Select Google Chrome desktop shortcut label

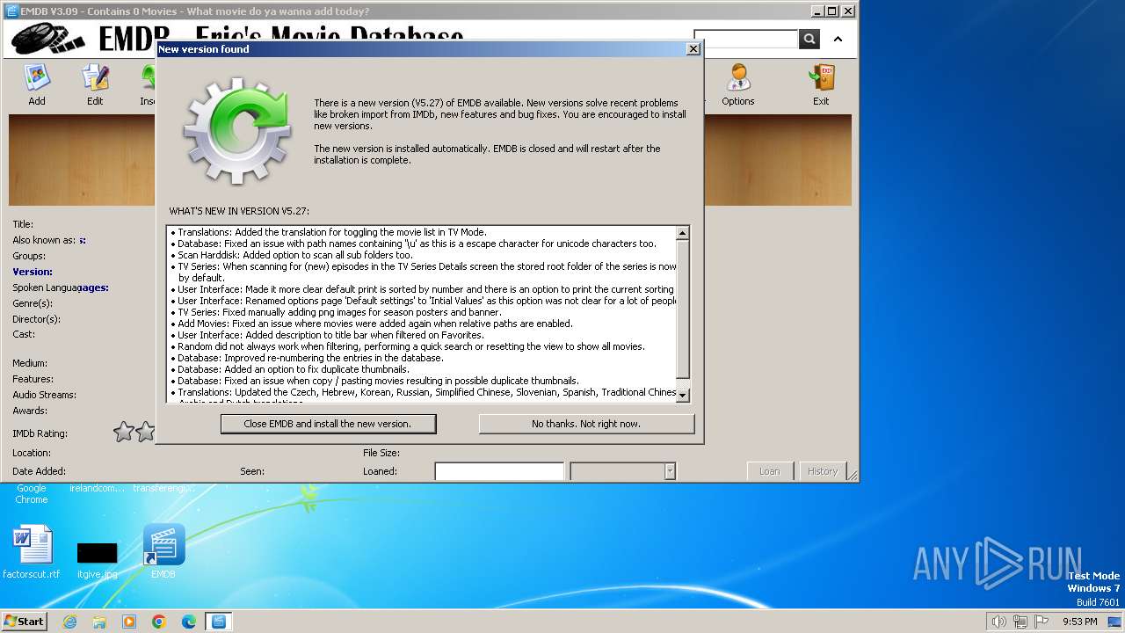tap(32, 494)
